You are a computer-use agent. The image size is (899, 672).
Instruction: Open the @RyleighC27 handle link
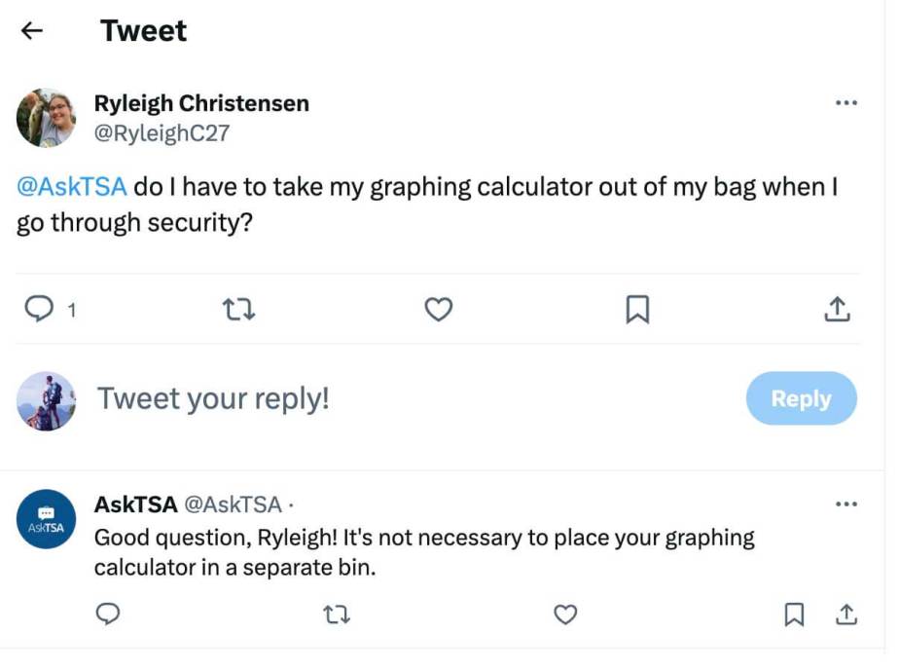[162, 133]
